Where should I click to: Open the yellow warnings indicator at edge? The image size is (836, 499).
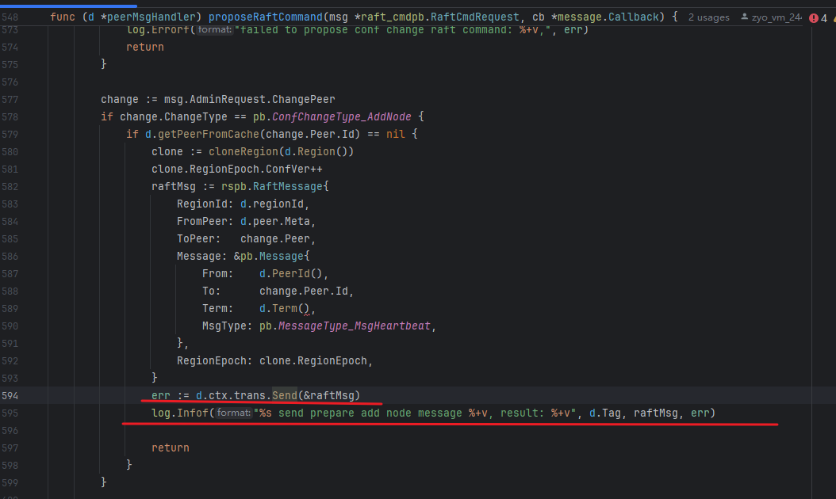tap(834, 18)
